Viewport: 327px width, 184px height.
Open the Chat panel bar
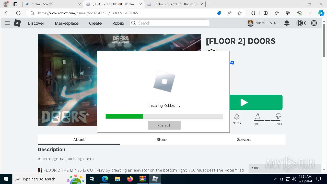pyautogui.click(x=284, y=168)
